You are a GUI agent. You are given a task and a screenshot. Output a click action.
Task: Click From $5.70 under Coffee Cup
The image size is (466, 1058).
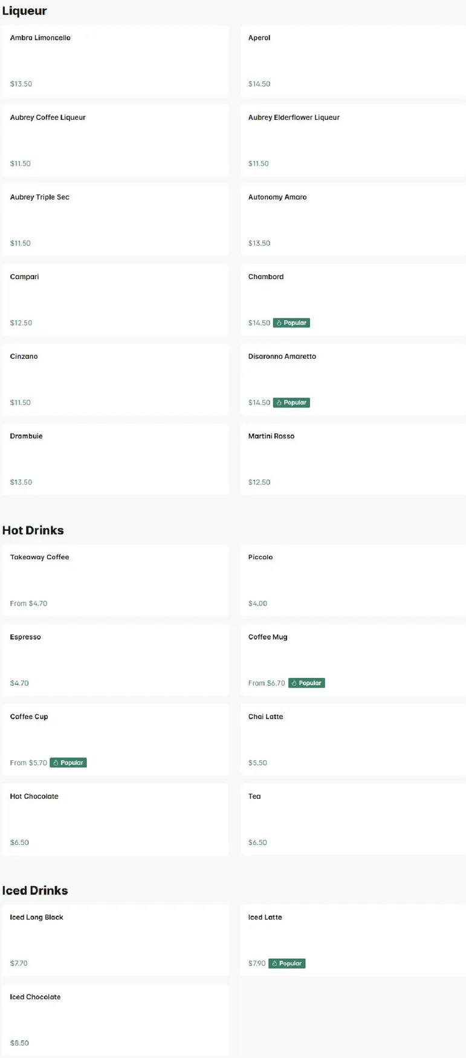pos(28,763)
